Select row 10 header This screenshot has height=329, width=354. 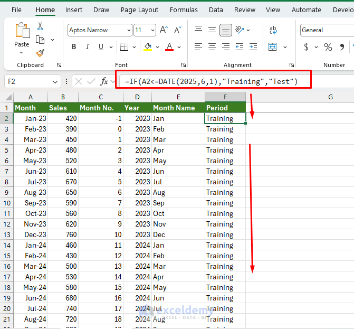7,203
